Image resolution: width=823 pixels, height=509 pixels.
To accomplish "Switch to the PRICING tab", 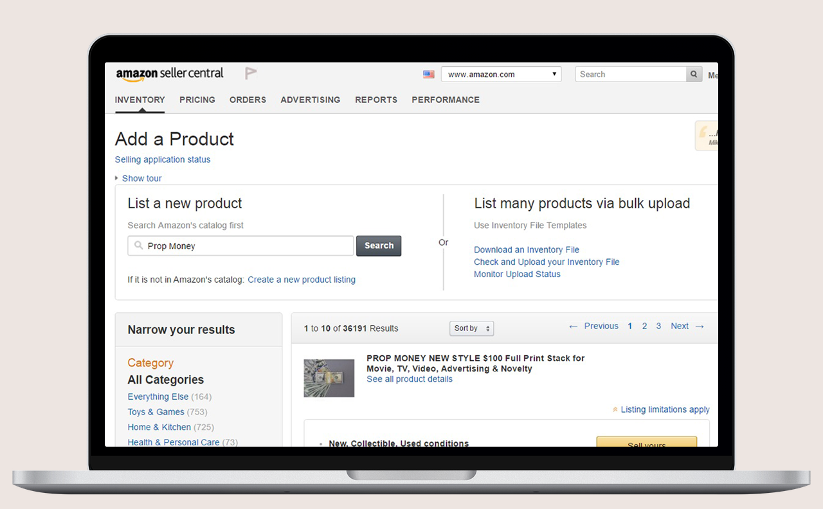I will click(x=197, y=100).
